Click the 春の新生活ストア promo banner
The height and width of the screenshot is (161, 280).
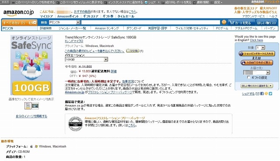[x=255, y=10]
